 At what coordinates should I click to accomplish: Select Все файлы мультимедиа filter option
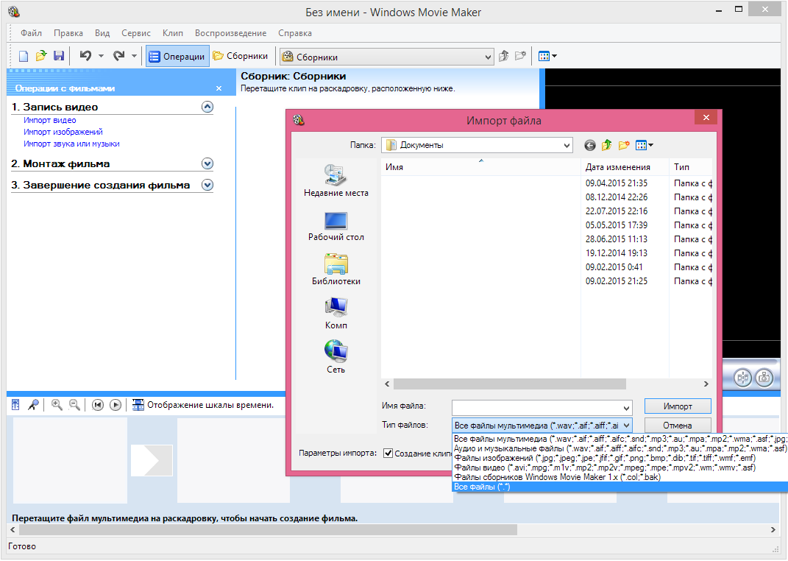pyautogui.click(x=620, y=439)
